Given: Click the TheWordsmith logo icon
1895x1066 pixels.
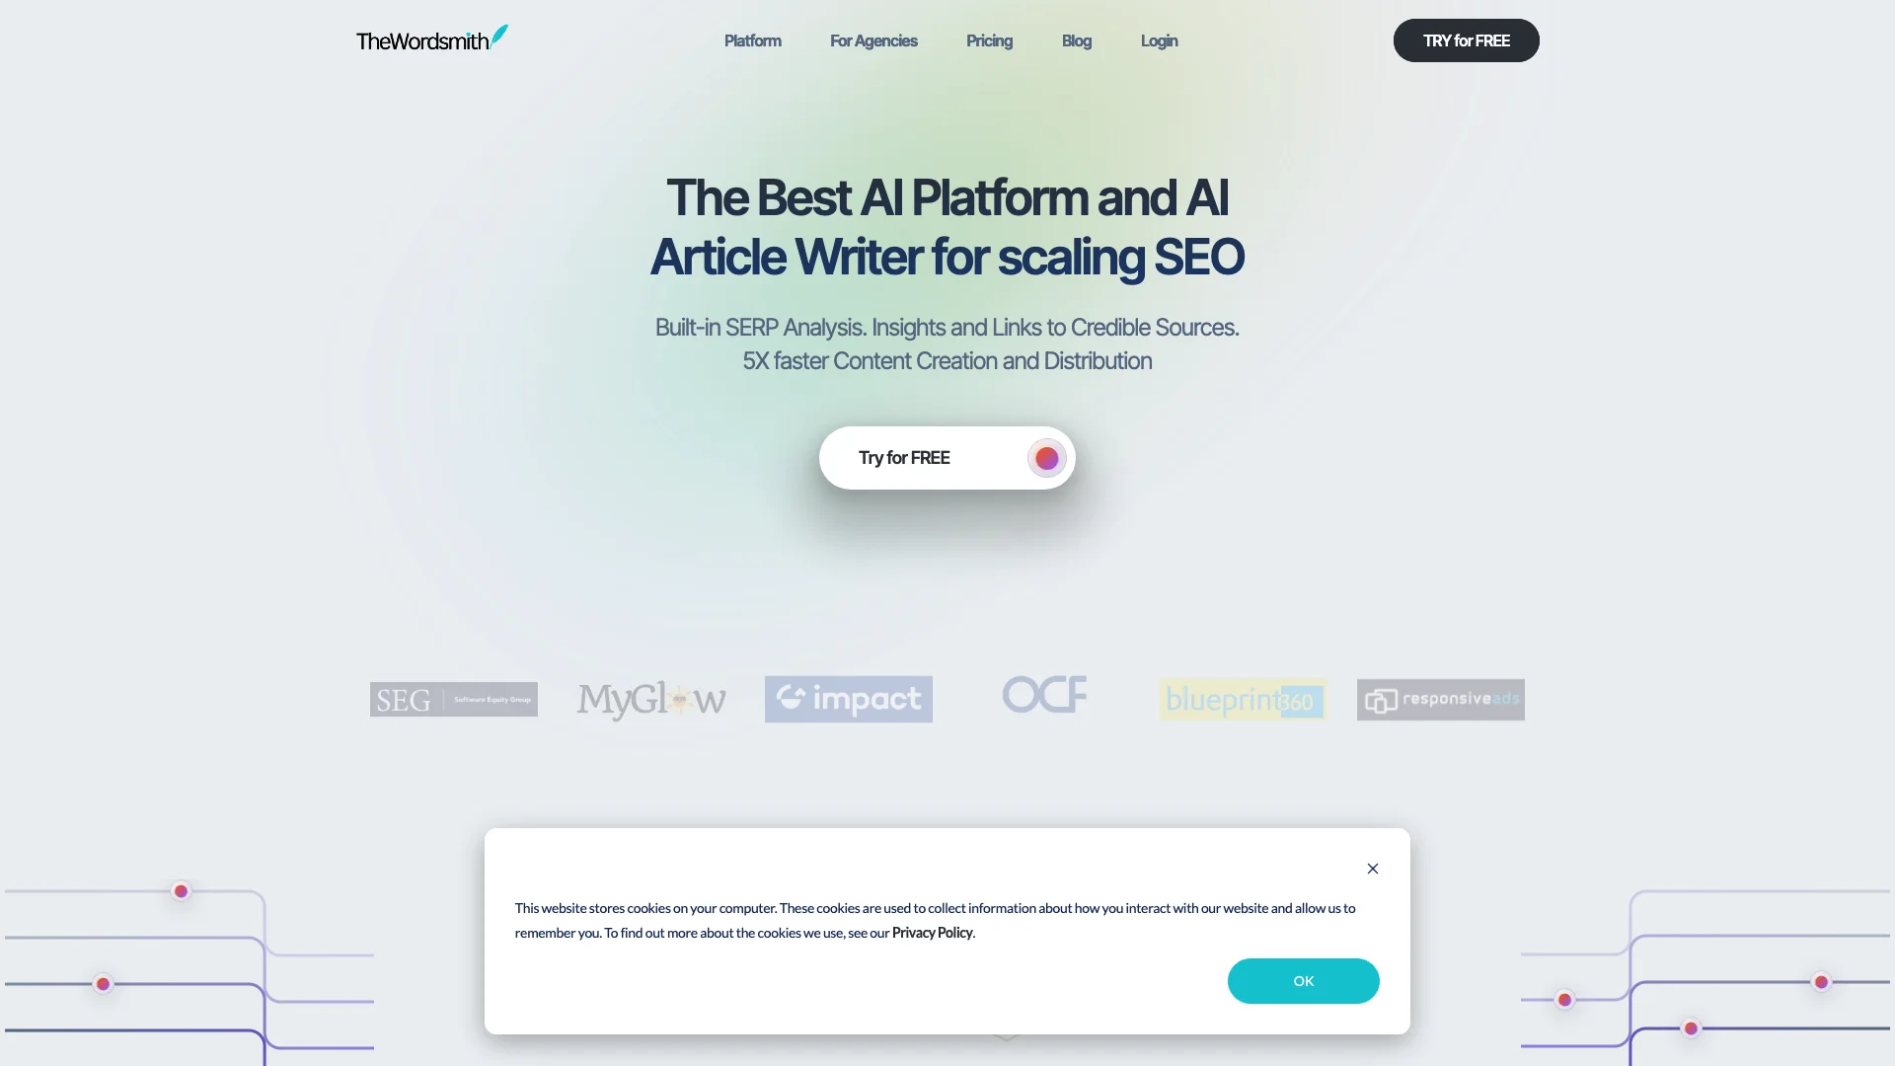Looking at the screenshot, I should click(x=499, y=36).
